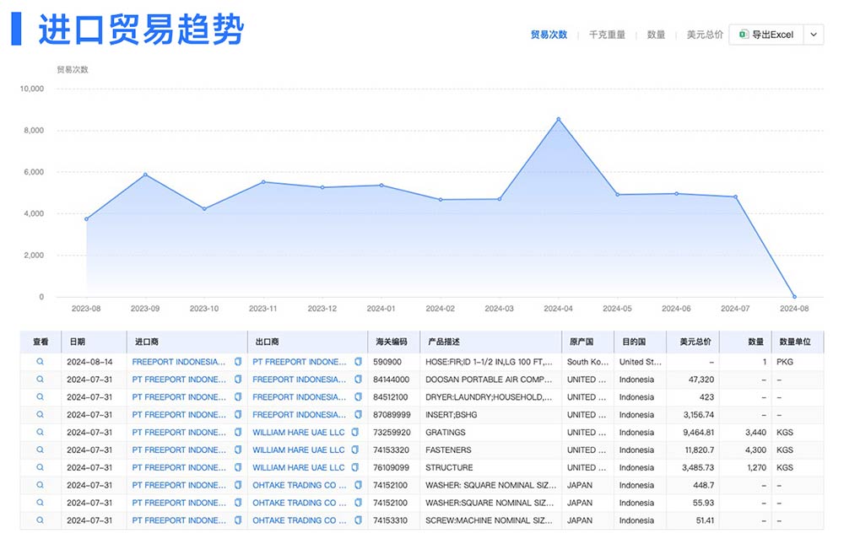844x544 pixels.
Task: Click the 日期 column header
Action: tap(77, 342)
